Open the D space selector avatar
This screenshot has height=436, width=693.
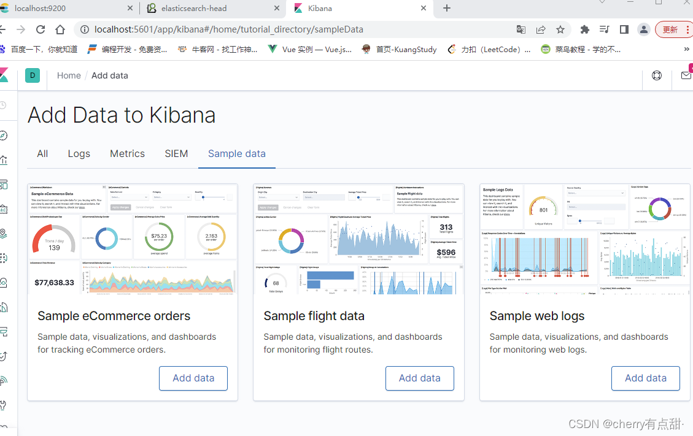click(33, 75)
